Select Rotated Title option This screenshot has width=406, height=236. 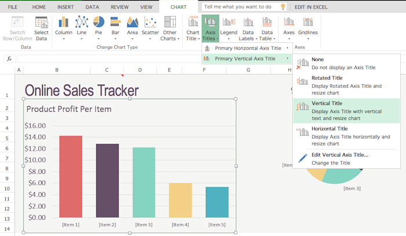click(x=346, y=85)
